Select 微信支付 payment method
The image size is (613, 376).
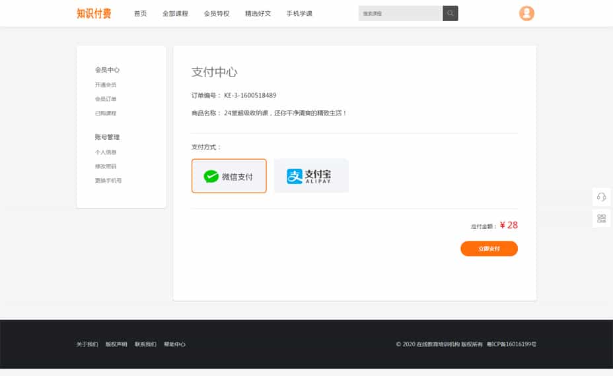click(x=229, y=176)
